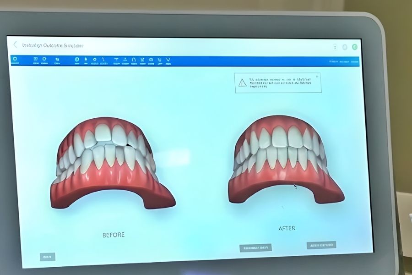412x275 pixels.
Task: Select the BEFORE model label
Action: 114,235
